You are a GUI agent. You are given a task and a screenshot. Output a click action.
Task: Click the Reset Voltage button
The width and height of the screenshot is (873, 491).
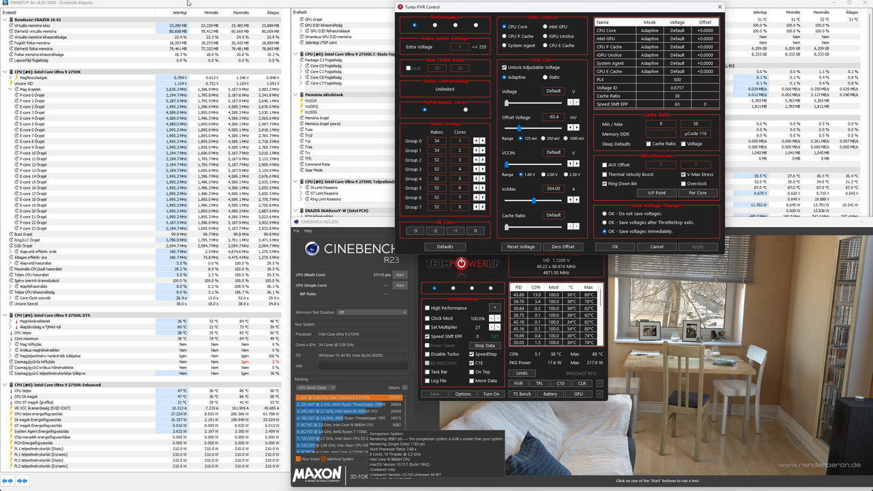(520, 247)
